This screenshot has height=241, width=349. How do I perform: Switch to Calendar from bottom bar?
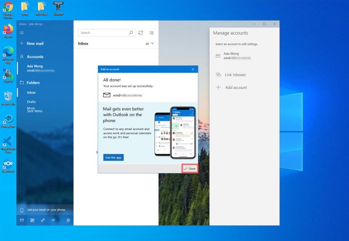pyautogui.click(x=32, y=220)
